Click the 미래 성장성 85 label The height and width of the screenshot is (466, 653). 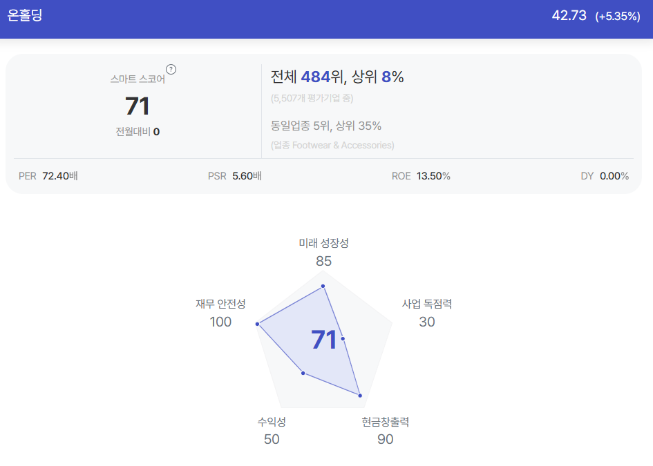(323, 252)
